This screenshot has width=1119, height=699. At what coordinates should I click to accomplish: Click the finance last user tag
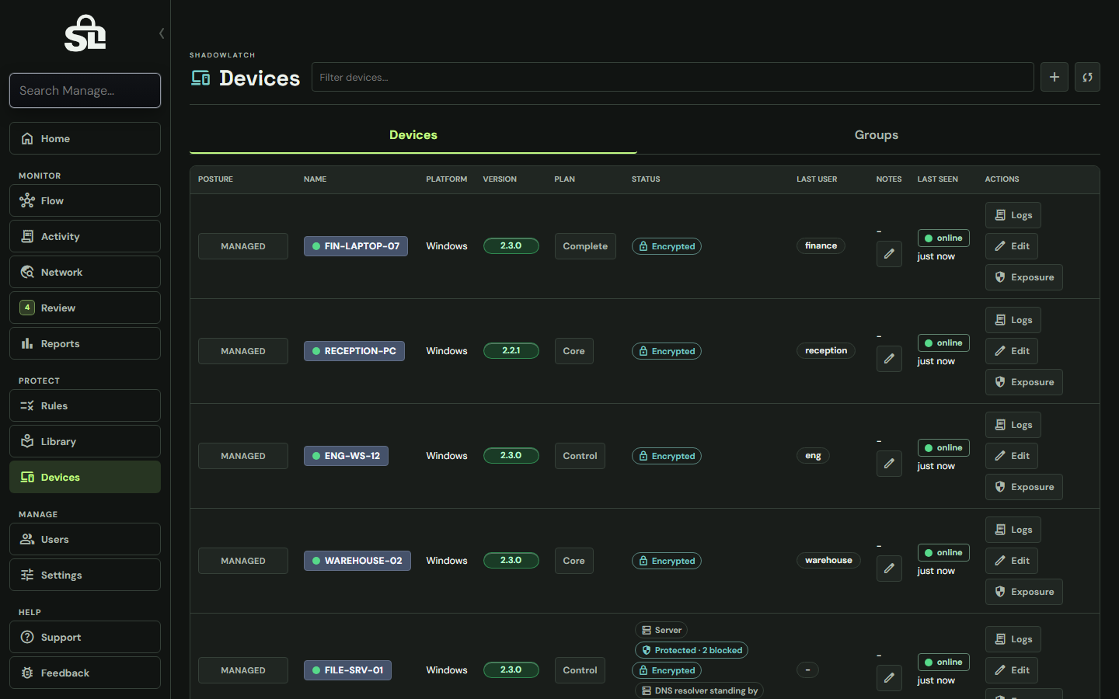(821, 245)
